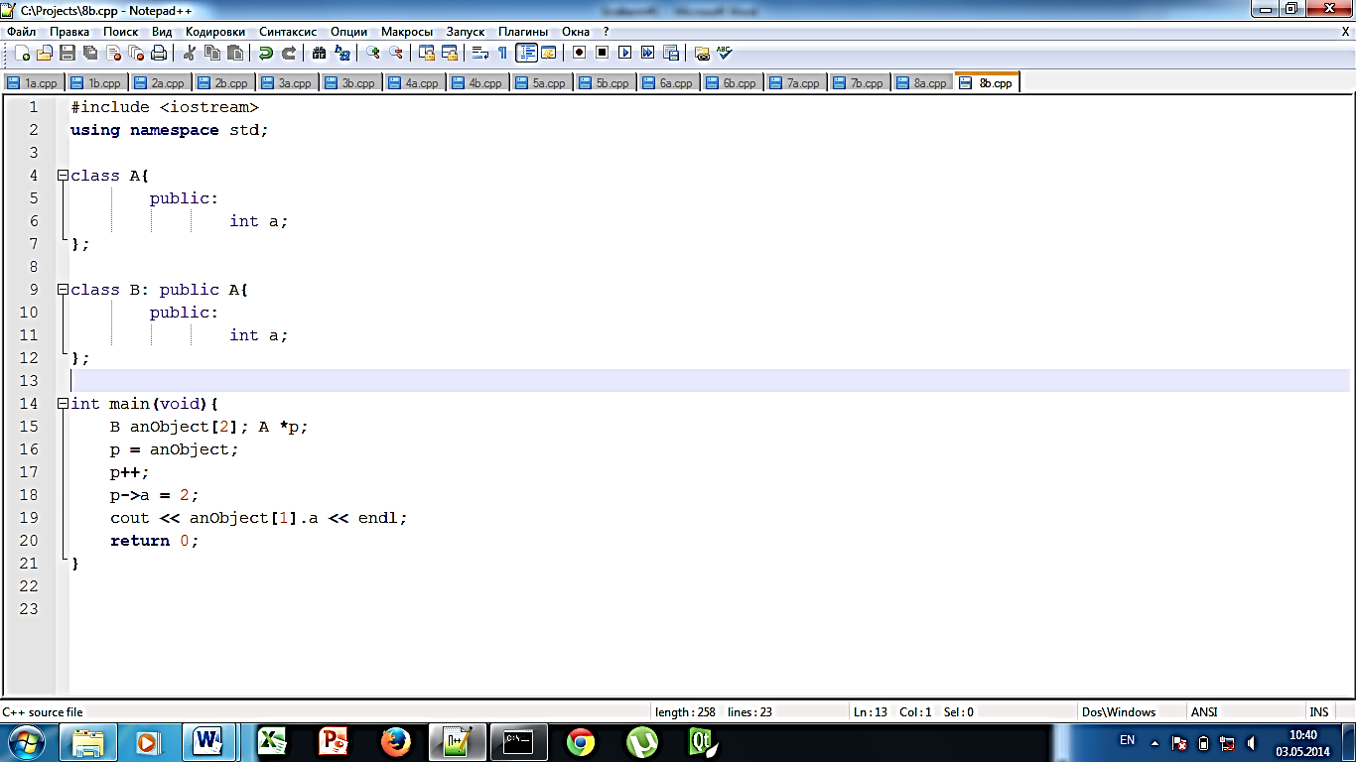Click the Copy toolbar icon

point(211,53)
